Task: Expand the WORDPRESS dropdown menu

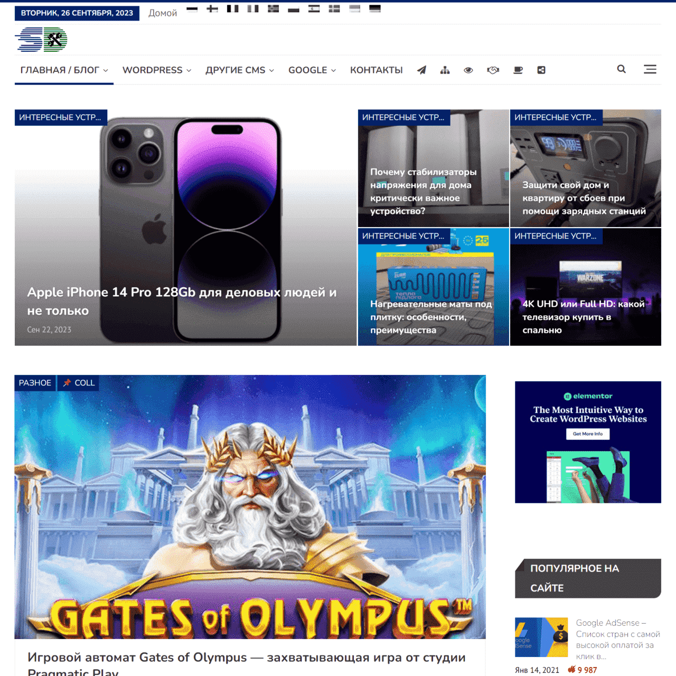Action: pos(157,70)
